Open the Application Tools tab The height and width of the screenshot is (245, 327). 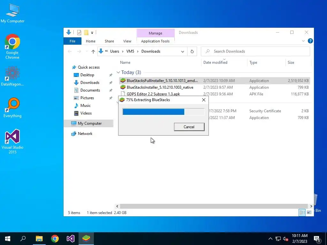pyautogui.click(x=155, y=41)
